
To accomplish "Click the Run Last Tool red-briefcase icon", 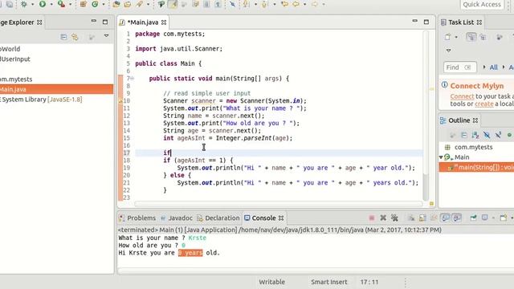I will (x=61, y=4).
